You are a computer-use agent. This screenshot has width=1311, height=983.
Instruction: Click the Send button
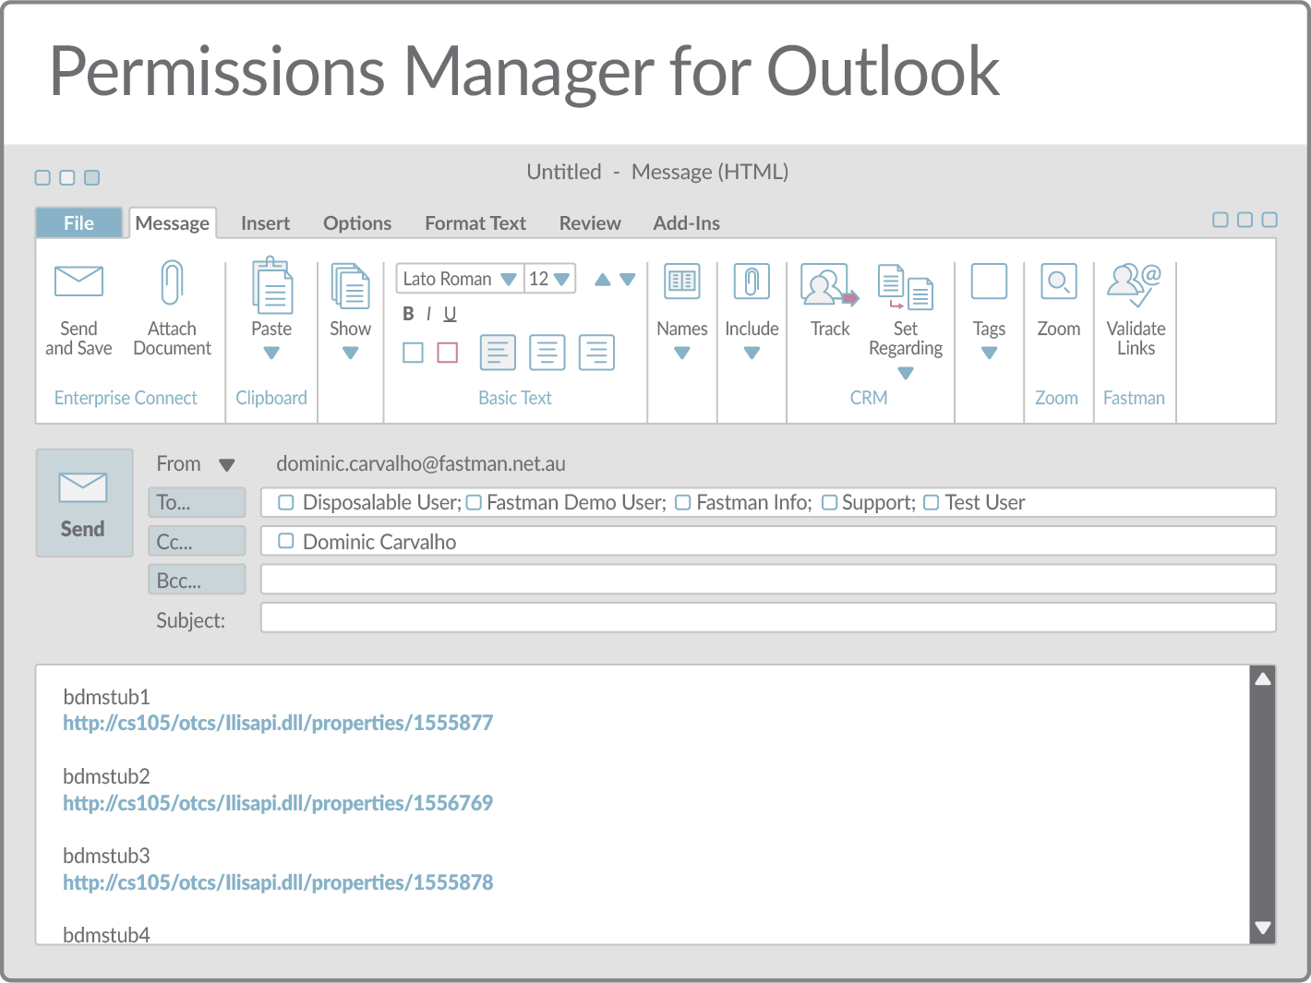[83, 503]
